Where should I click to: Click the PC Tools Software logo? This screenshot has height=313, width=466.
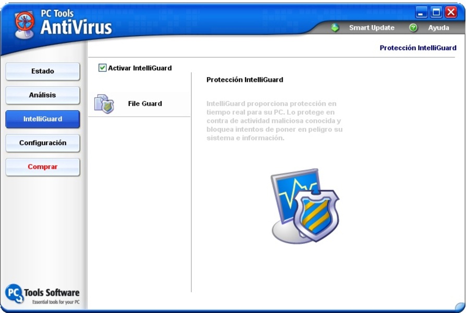tap(43, 294)
